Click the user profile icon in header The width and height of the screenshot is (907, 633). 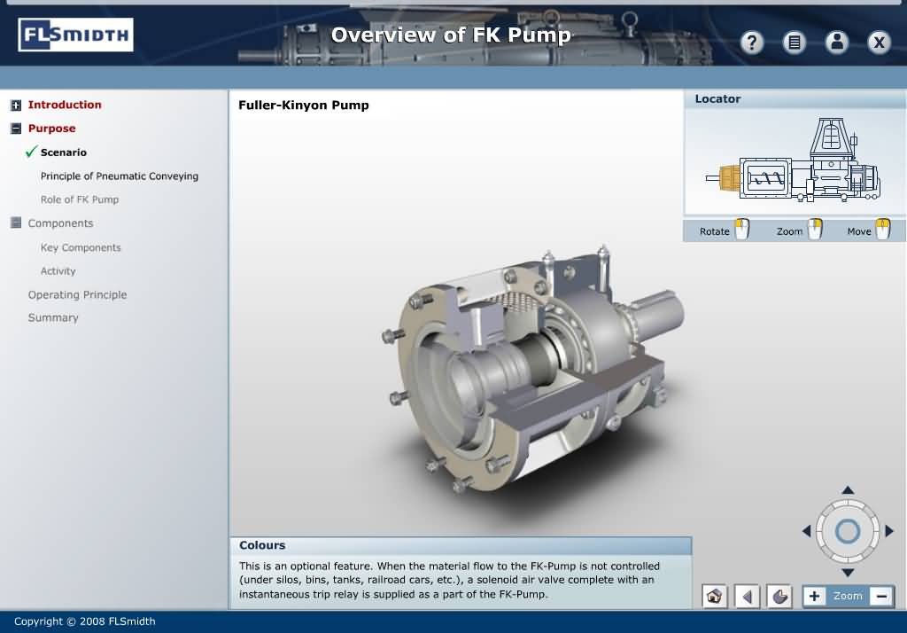836,43
